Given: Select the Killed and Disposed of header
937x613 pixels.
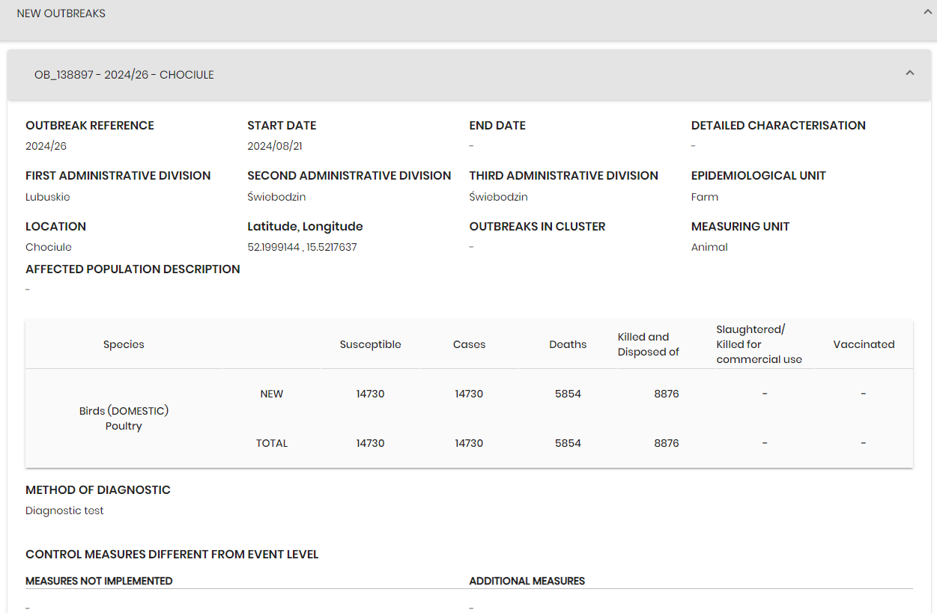Looking at the screenshot, I should click(x=648, y=344).
